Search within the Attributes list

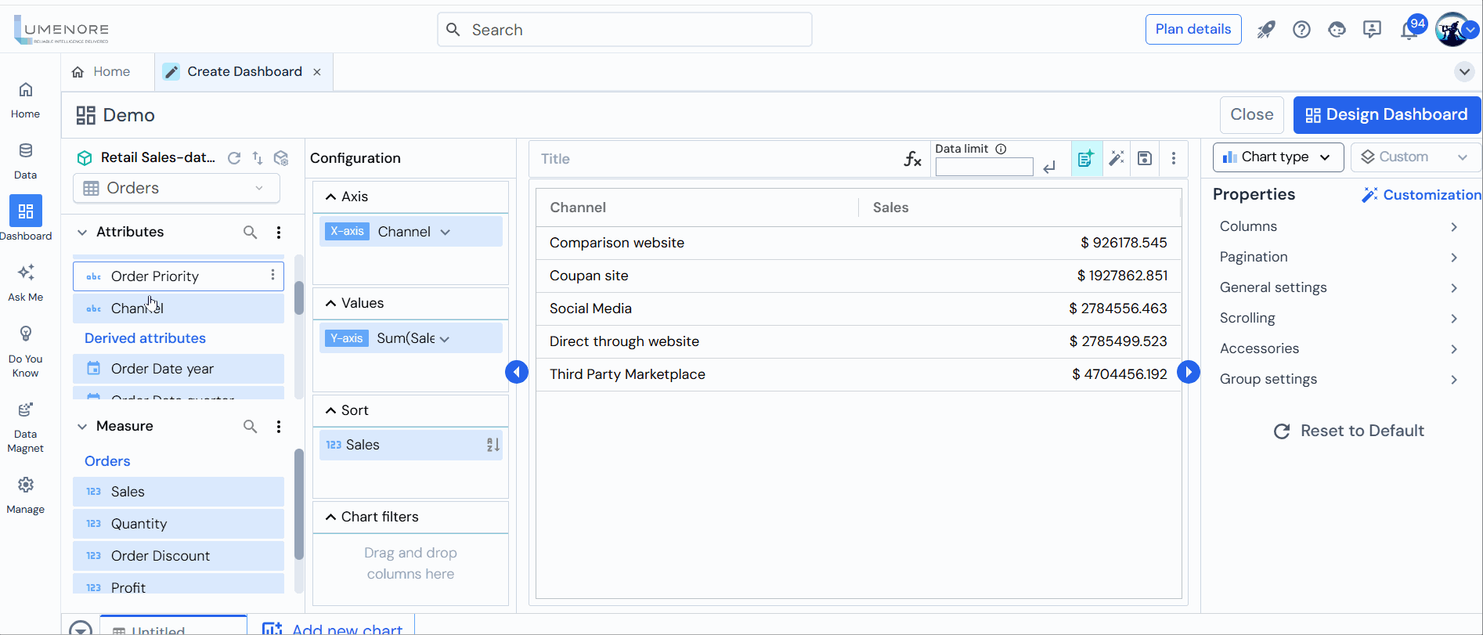coord(250,232)
